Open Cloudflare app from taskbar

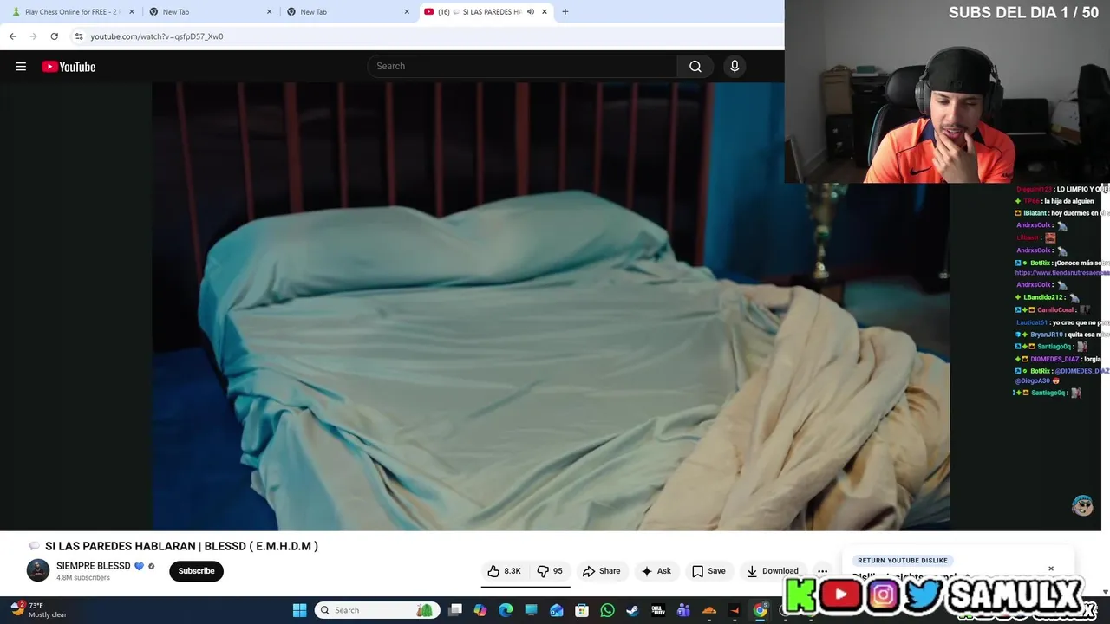point(709,610)
